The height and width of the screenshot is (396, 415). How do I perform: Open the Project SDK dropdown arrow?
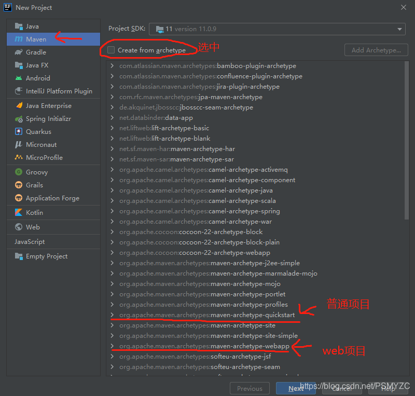pyautogui.click(x=399, y=29)
